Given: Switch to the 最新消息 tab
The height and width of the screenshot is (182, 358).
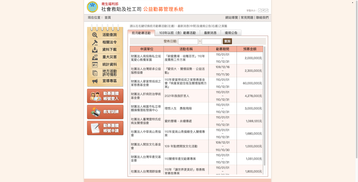Looking at the screenshot, I should 210,33.
